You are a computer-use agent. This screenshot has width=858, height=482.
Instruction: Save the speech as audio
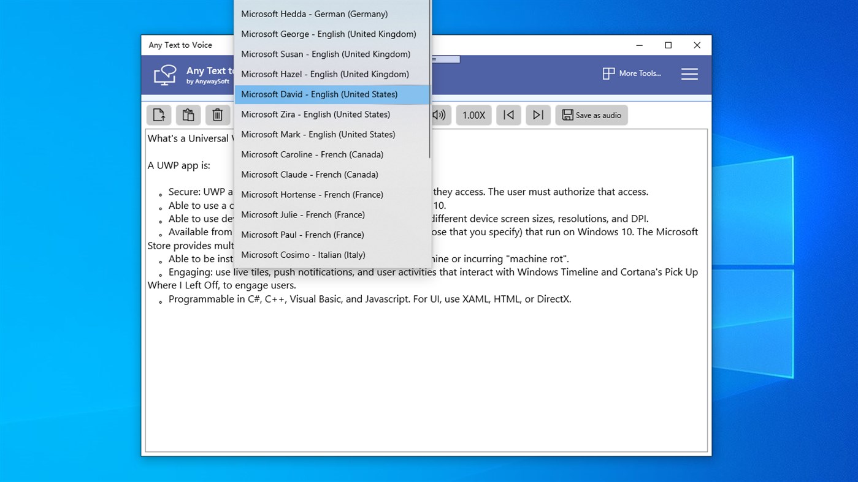click(x=591, y=115)
